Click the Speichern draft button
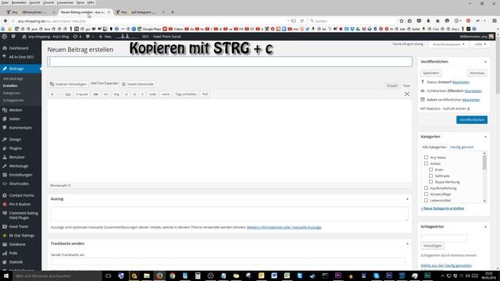This screenshot has height=281, width=500. click(430, 73)
